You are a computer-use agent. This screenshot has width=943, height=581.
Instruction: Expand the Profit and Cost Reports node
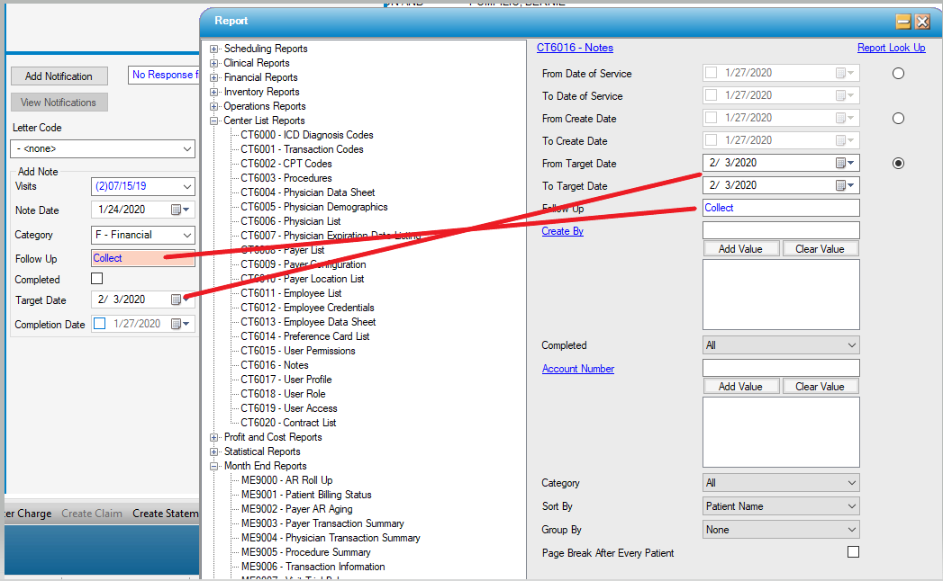point(214,437)
